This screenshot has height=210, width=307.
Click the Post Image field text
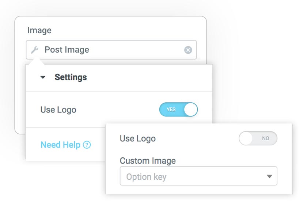click(x=67, y=50)
